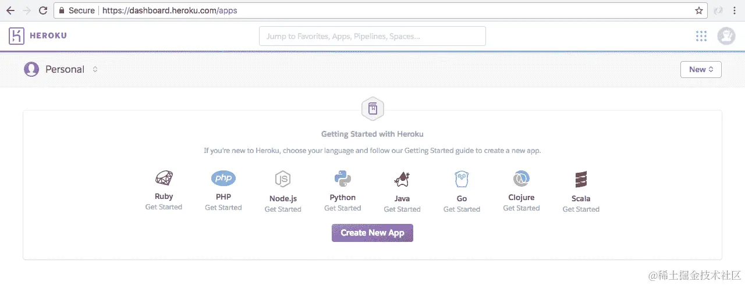The height and width of the screenshot is (285, 745).
Task: Open Get Started link under Clojure
Action: point(521,208)
